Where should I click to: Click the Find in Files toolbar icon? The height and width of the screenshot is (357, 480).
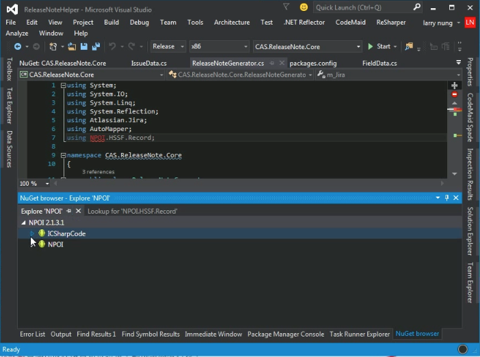point(409,46)
